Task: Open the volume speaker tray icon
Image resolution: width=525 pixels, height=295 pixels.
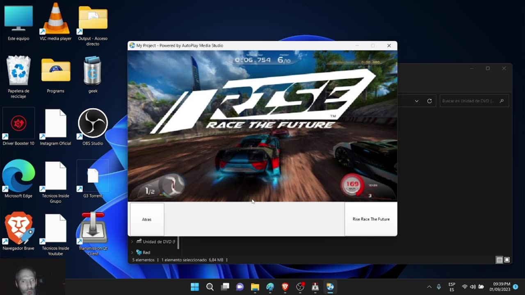Action: point(473,287)
